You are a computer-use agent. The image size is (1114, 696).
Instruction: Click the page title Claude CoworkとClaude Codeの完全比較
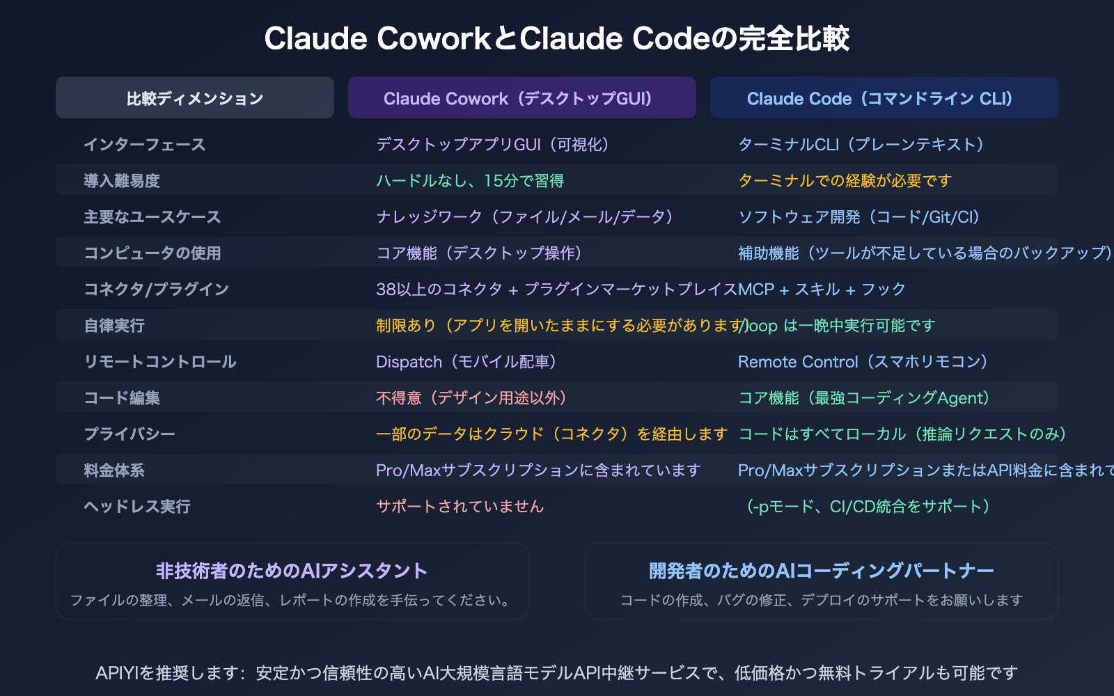point(557,38)
